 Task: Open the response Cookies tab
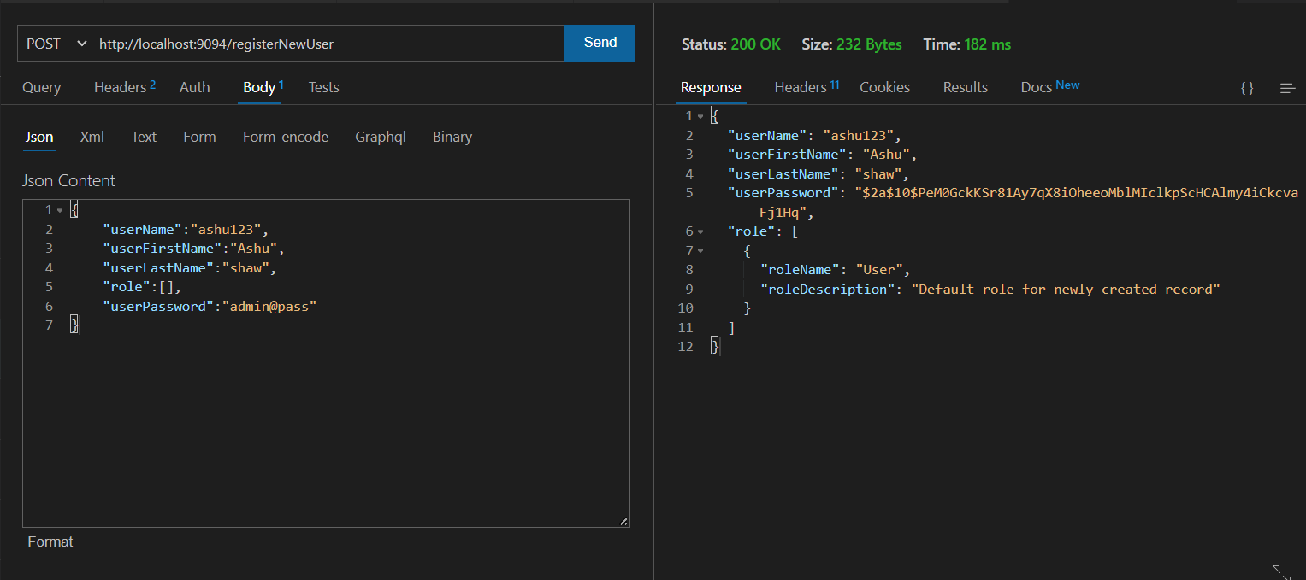point(884,86)
